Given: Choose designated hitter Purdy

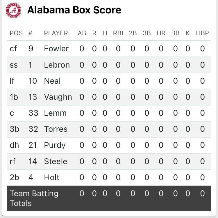Looking at the screenshot, I should tap(55, 145).
